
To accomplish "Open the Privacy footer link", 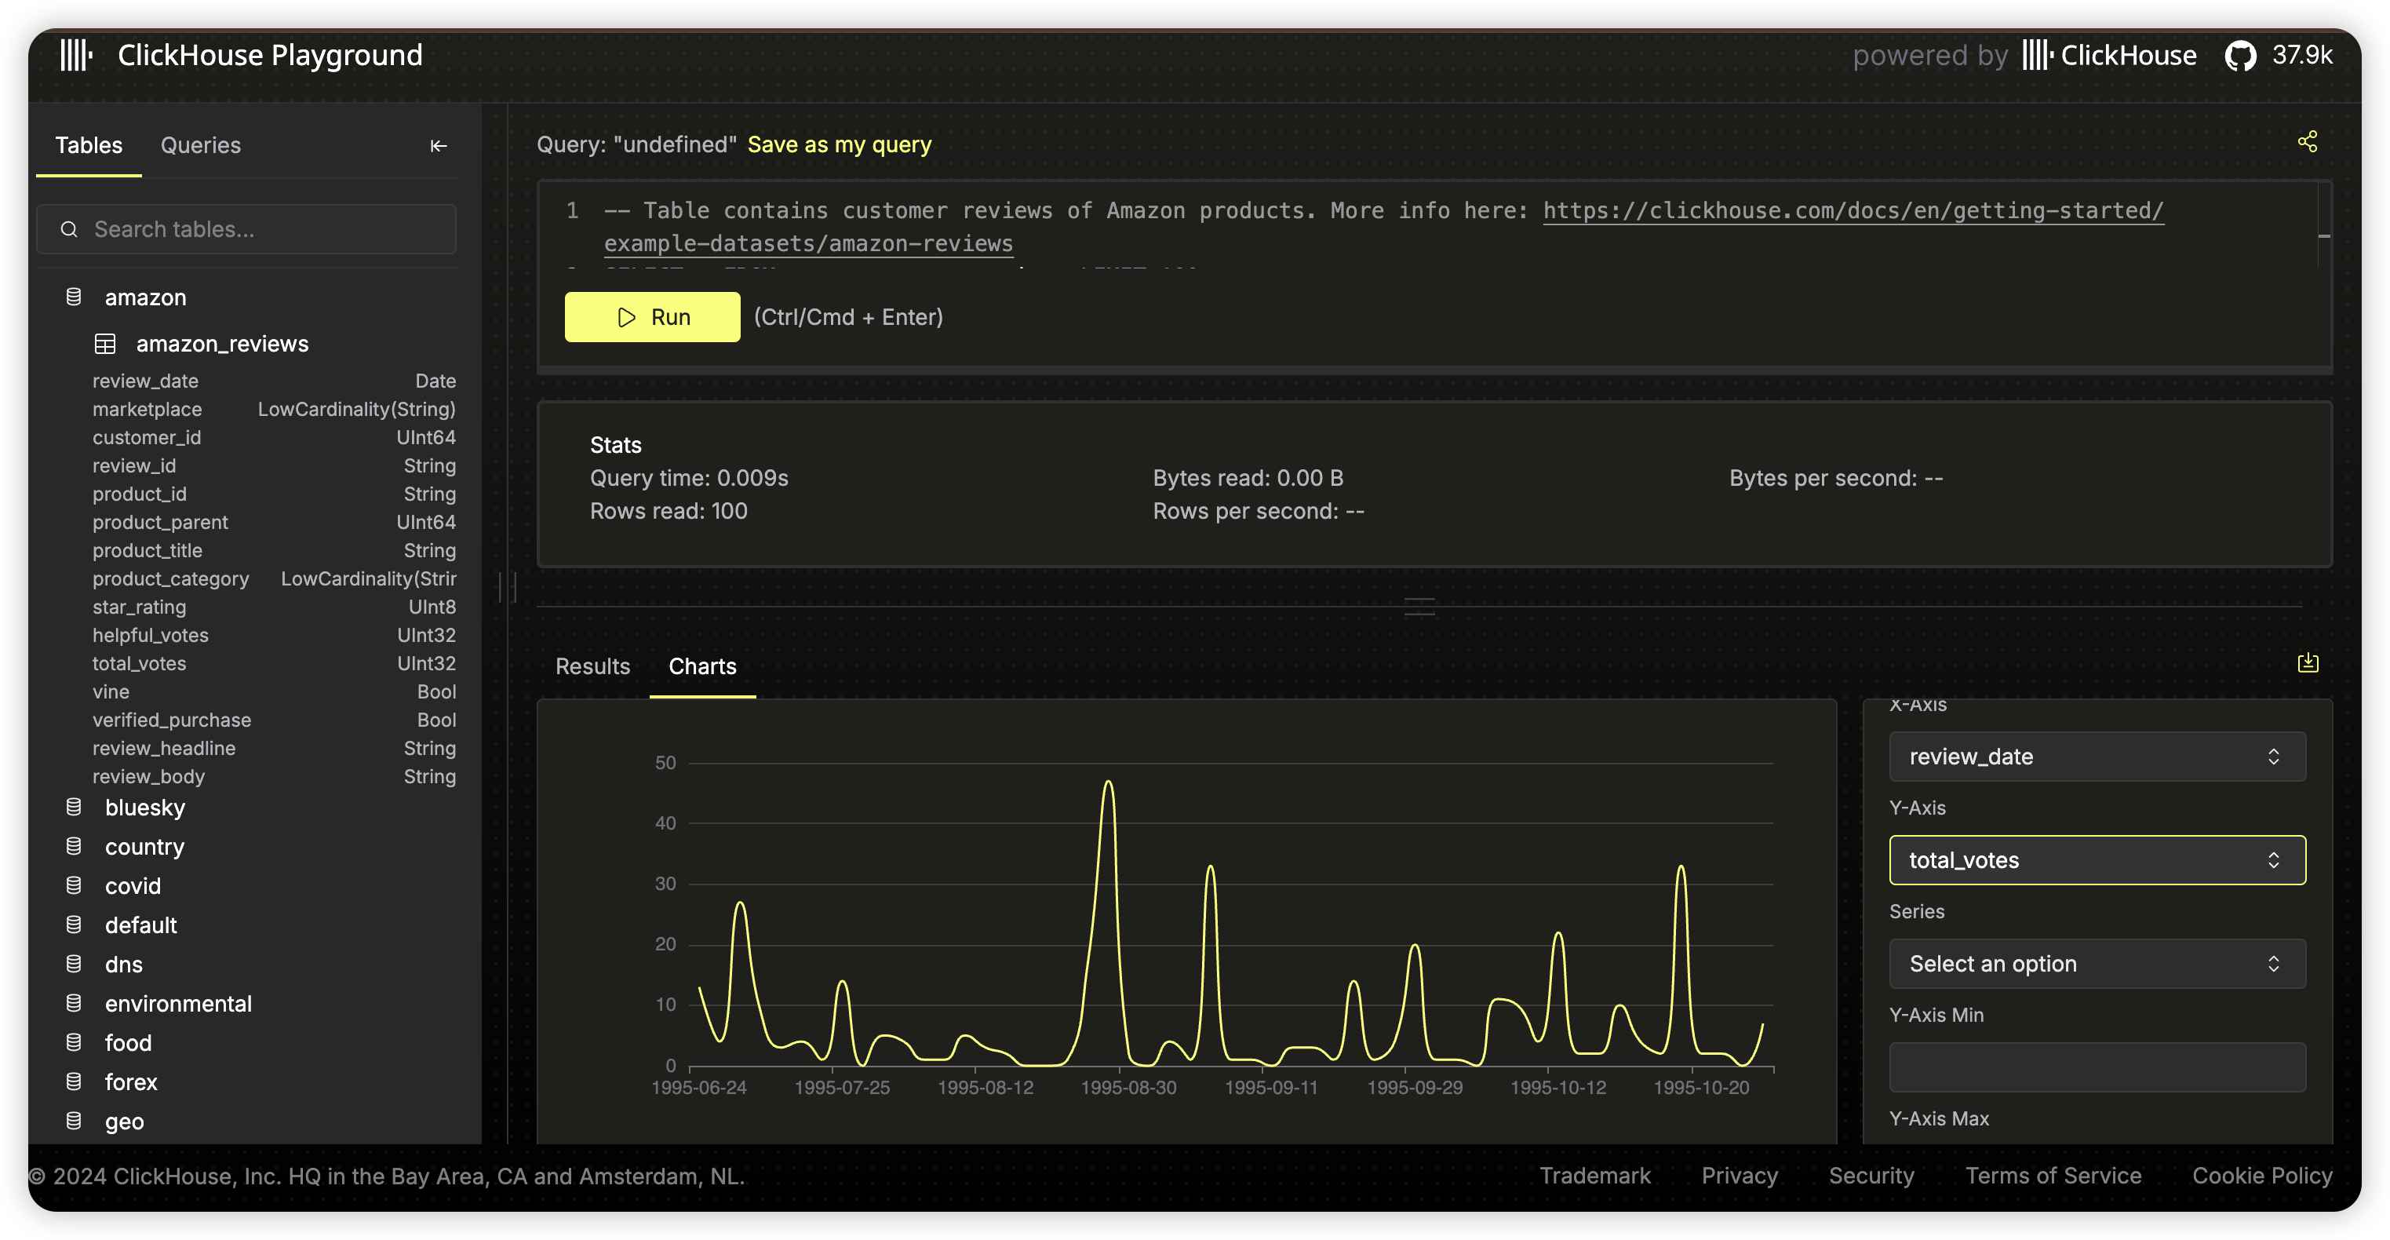I will (1740, 1176).
